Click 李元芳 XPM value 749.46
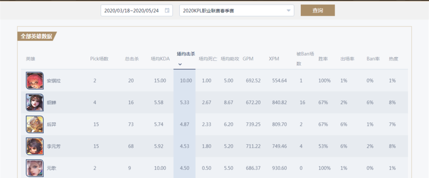The height and width of the screenshot is (178, 429). [x=280, y=146]
